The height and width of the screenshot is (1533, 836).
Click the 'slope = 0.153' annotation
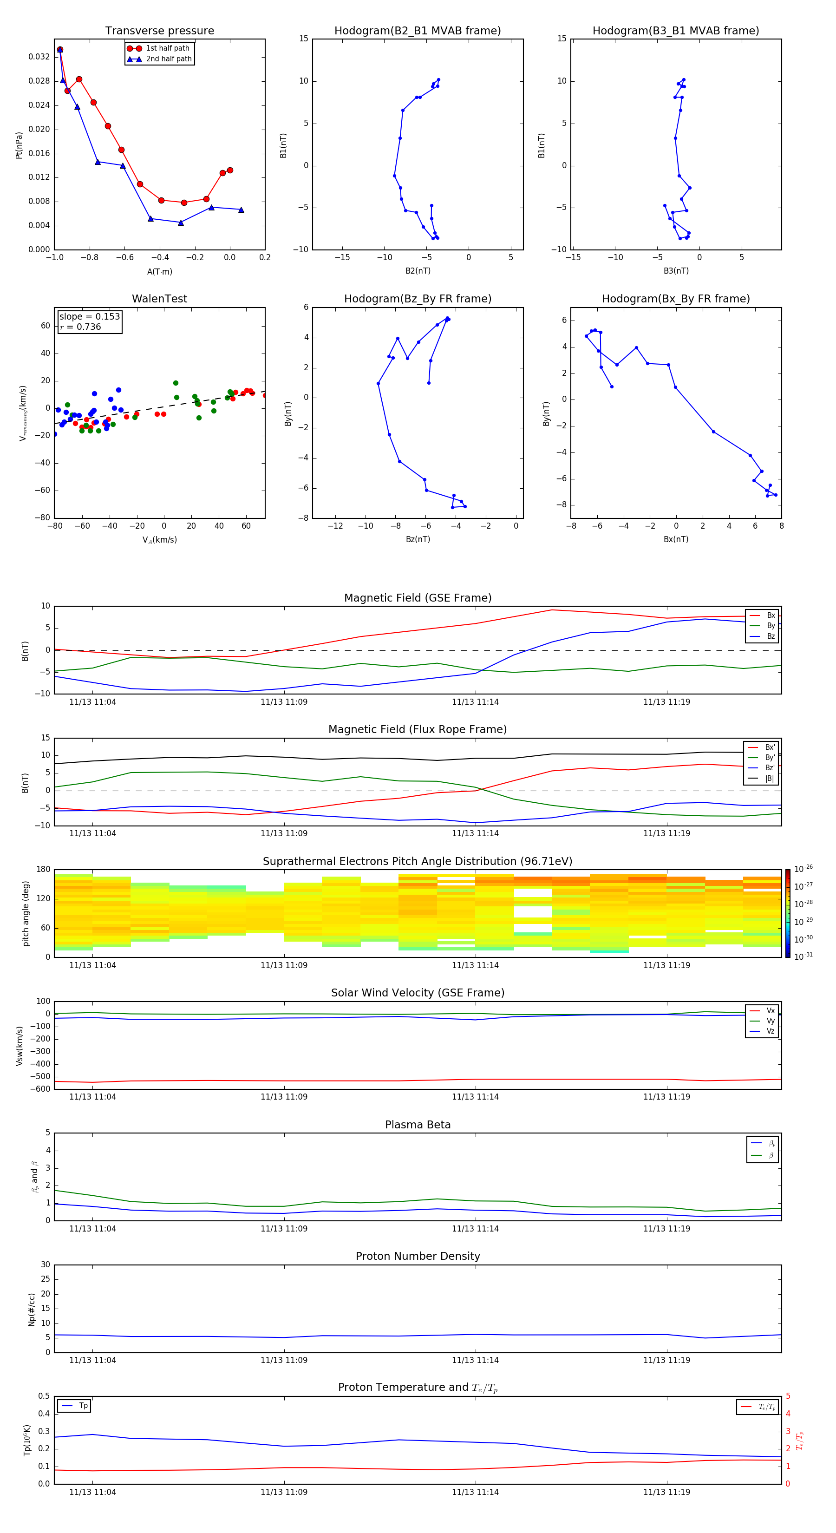click(x=90, y=317)
